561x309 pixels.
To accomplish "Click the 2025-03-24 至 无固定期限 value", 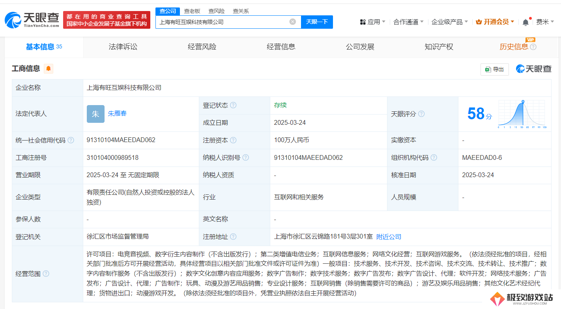I will pos(123,175).
